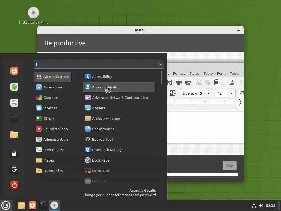Click the Copy icon in slideshow toolbar
This screenshot has width=281, height=211.
tap(208, 82)
